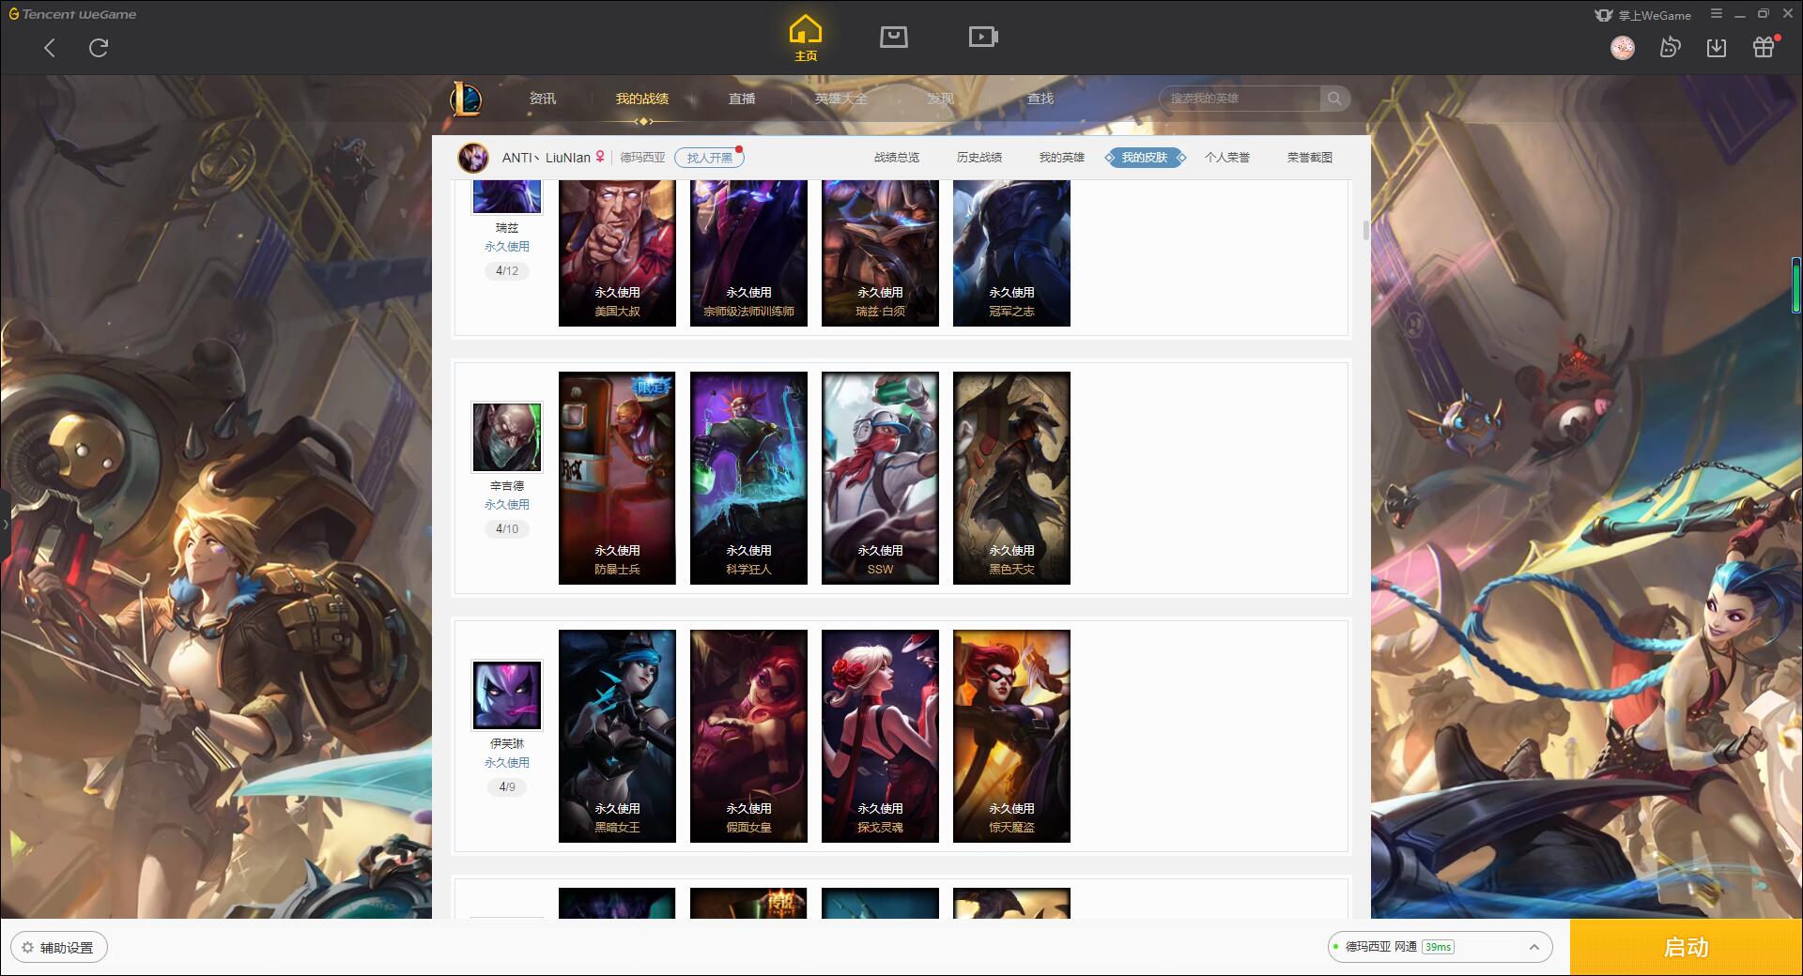Go back with the back arrow
Screen dimensions: 1803x976
click(x=50, y=48)
